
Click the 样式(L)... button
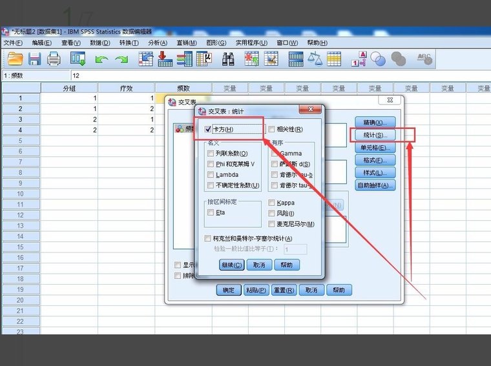[375, 173]
